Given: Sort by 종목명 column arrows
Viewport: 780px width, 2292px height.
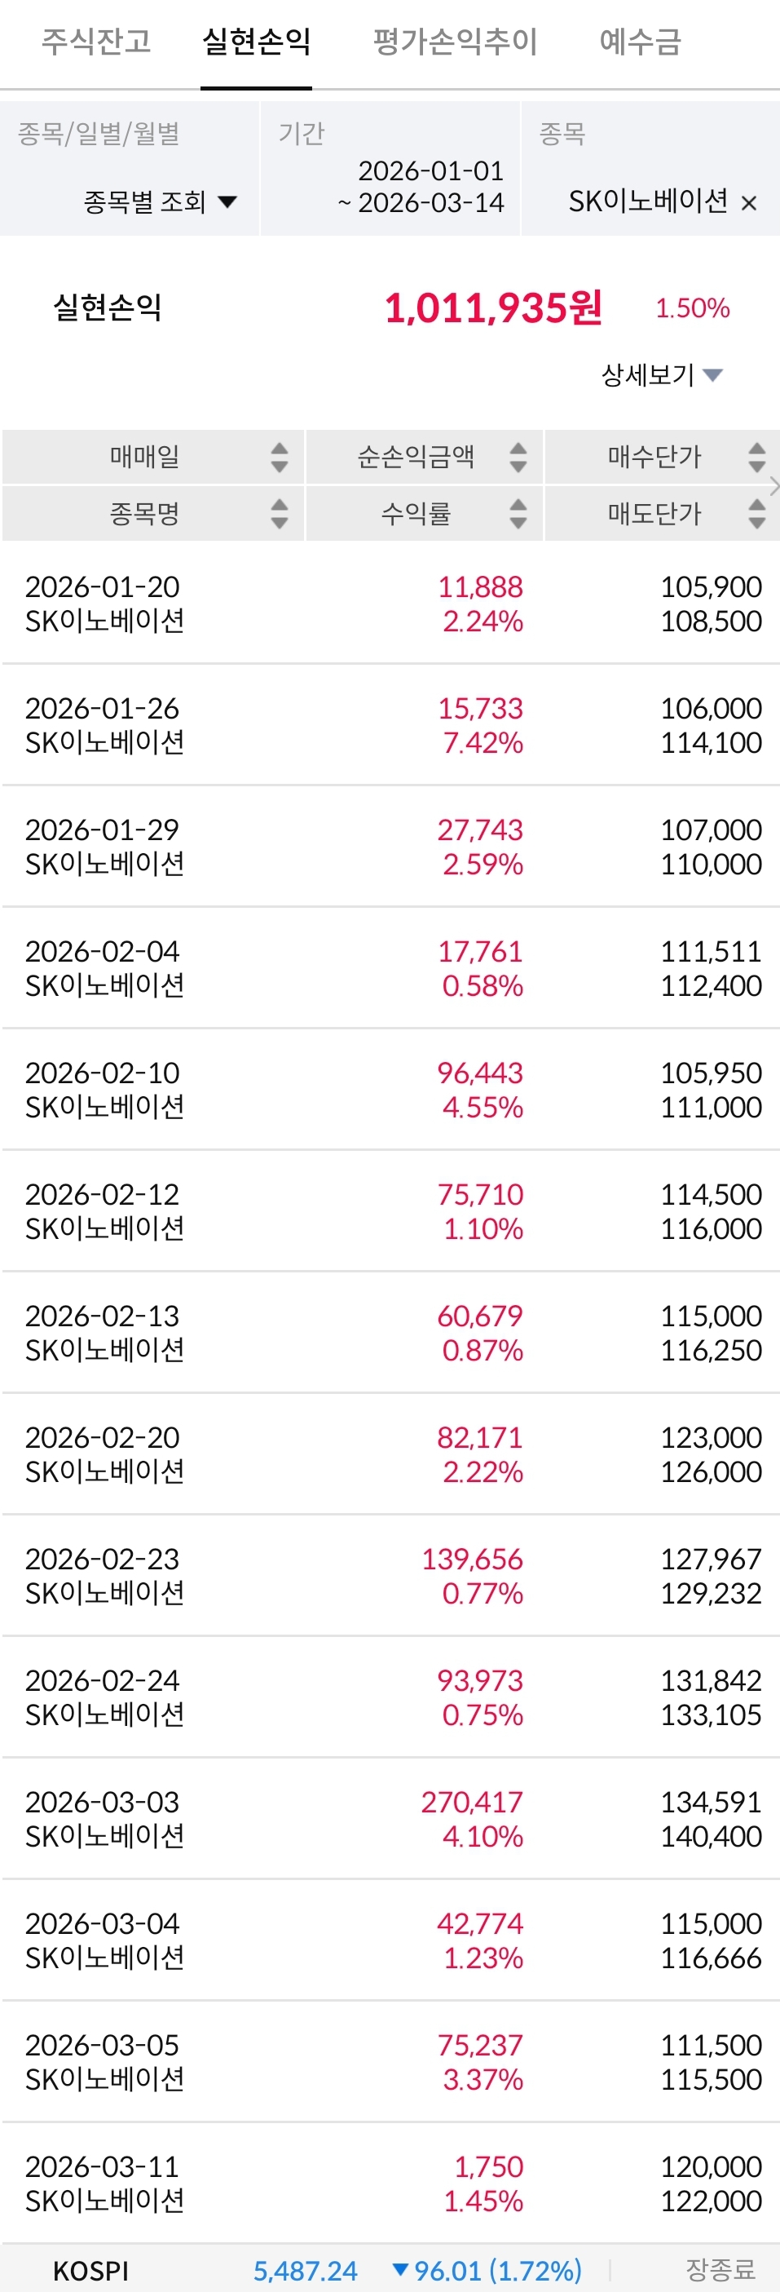Looking at the screenshot, I should (280, 513).
